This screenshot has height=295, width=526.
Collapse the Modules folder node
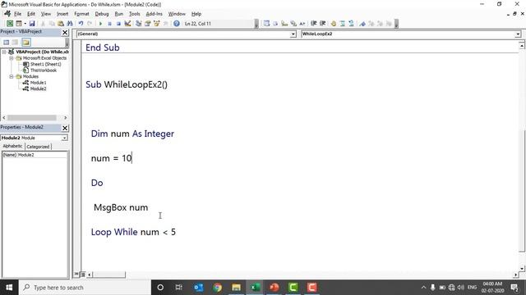click(x=12, y=76)
